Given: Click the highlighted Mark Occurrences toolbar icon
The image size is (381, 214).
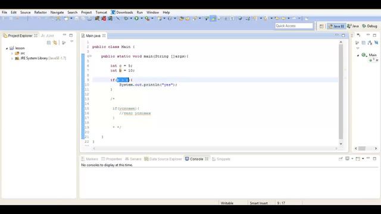Looking at the screenshot, I should [213, 18].
